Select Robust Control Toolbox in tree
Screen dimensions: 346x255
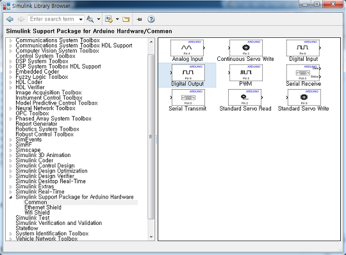coord(45,135)
